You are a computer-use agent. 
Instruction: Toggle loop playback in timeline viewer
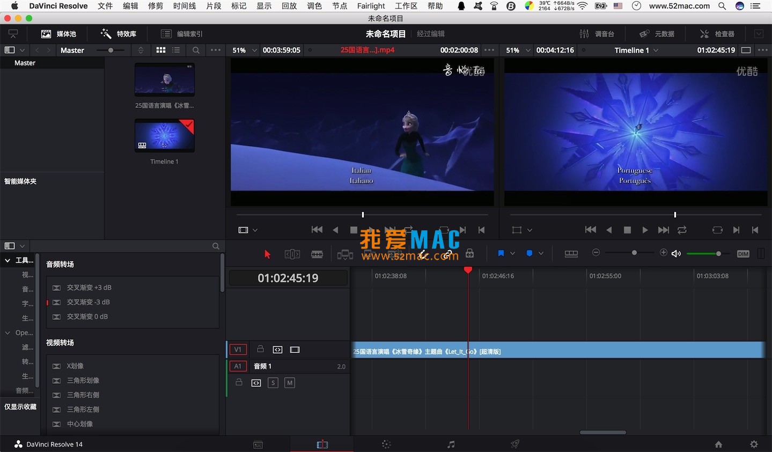tap(682, 230)
